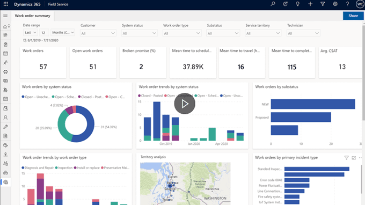Screen dimensions: 365x205
Task: Click the Broken promise card showing 2
Action: pos(143,62)
